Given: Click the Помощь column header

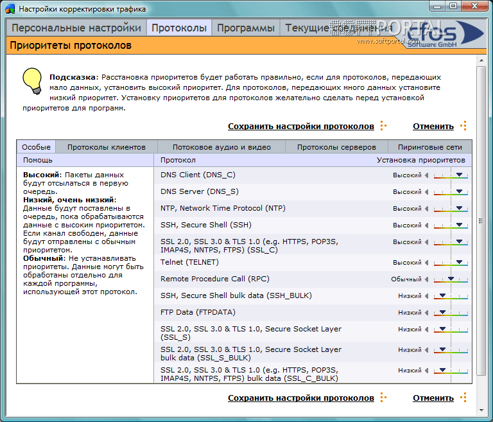Looking at the screenshot, I should 38,160.
